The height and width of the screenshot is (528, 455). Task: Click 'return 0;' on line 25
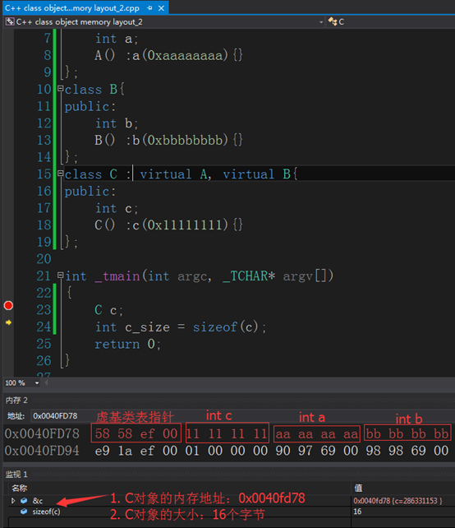[x=127, y=344]
